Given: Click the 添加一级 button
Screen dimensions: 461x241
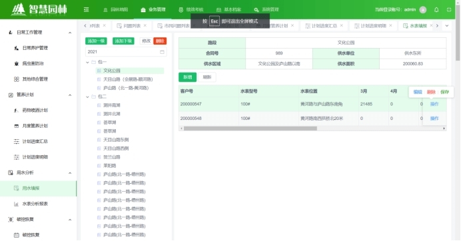Looking at the screenshot, I should pos(96,41).
